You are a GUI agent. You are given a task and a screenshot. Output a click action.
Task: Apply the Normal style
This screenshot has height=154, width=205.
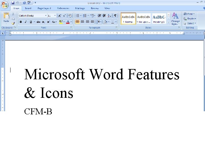coord(128,19)
